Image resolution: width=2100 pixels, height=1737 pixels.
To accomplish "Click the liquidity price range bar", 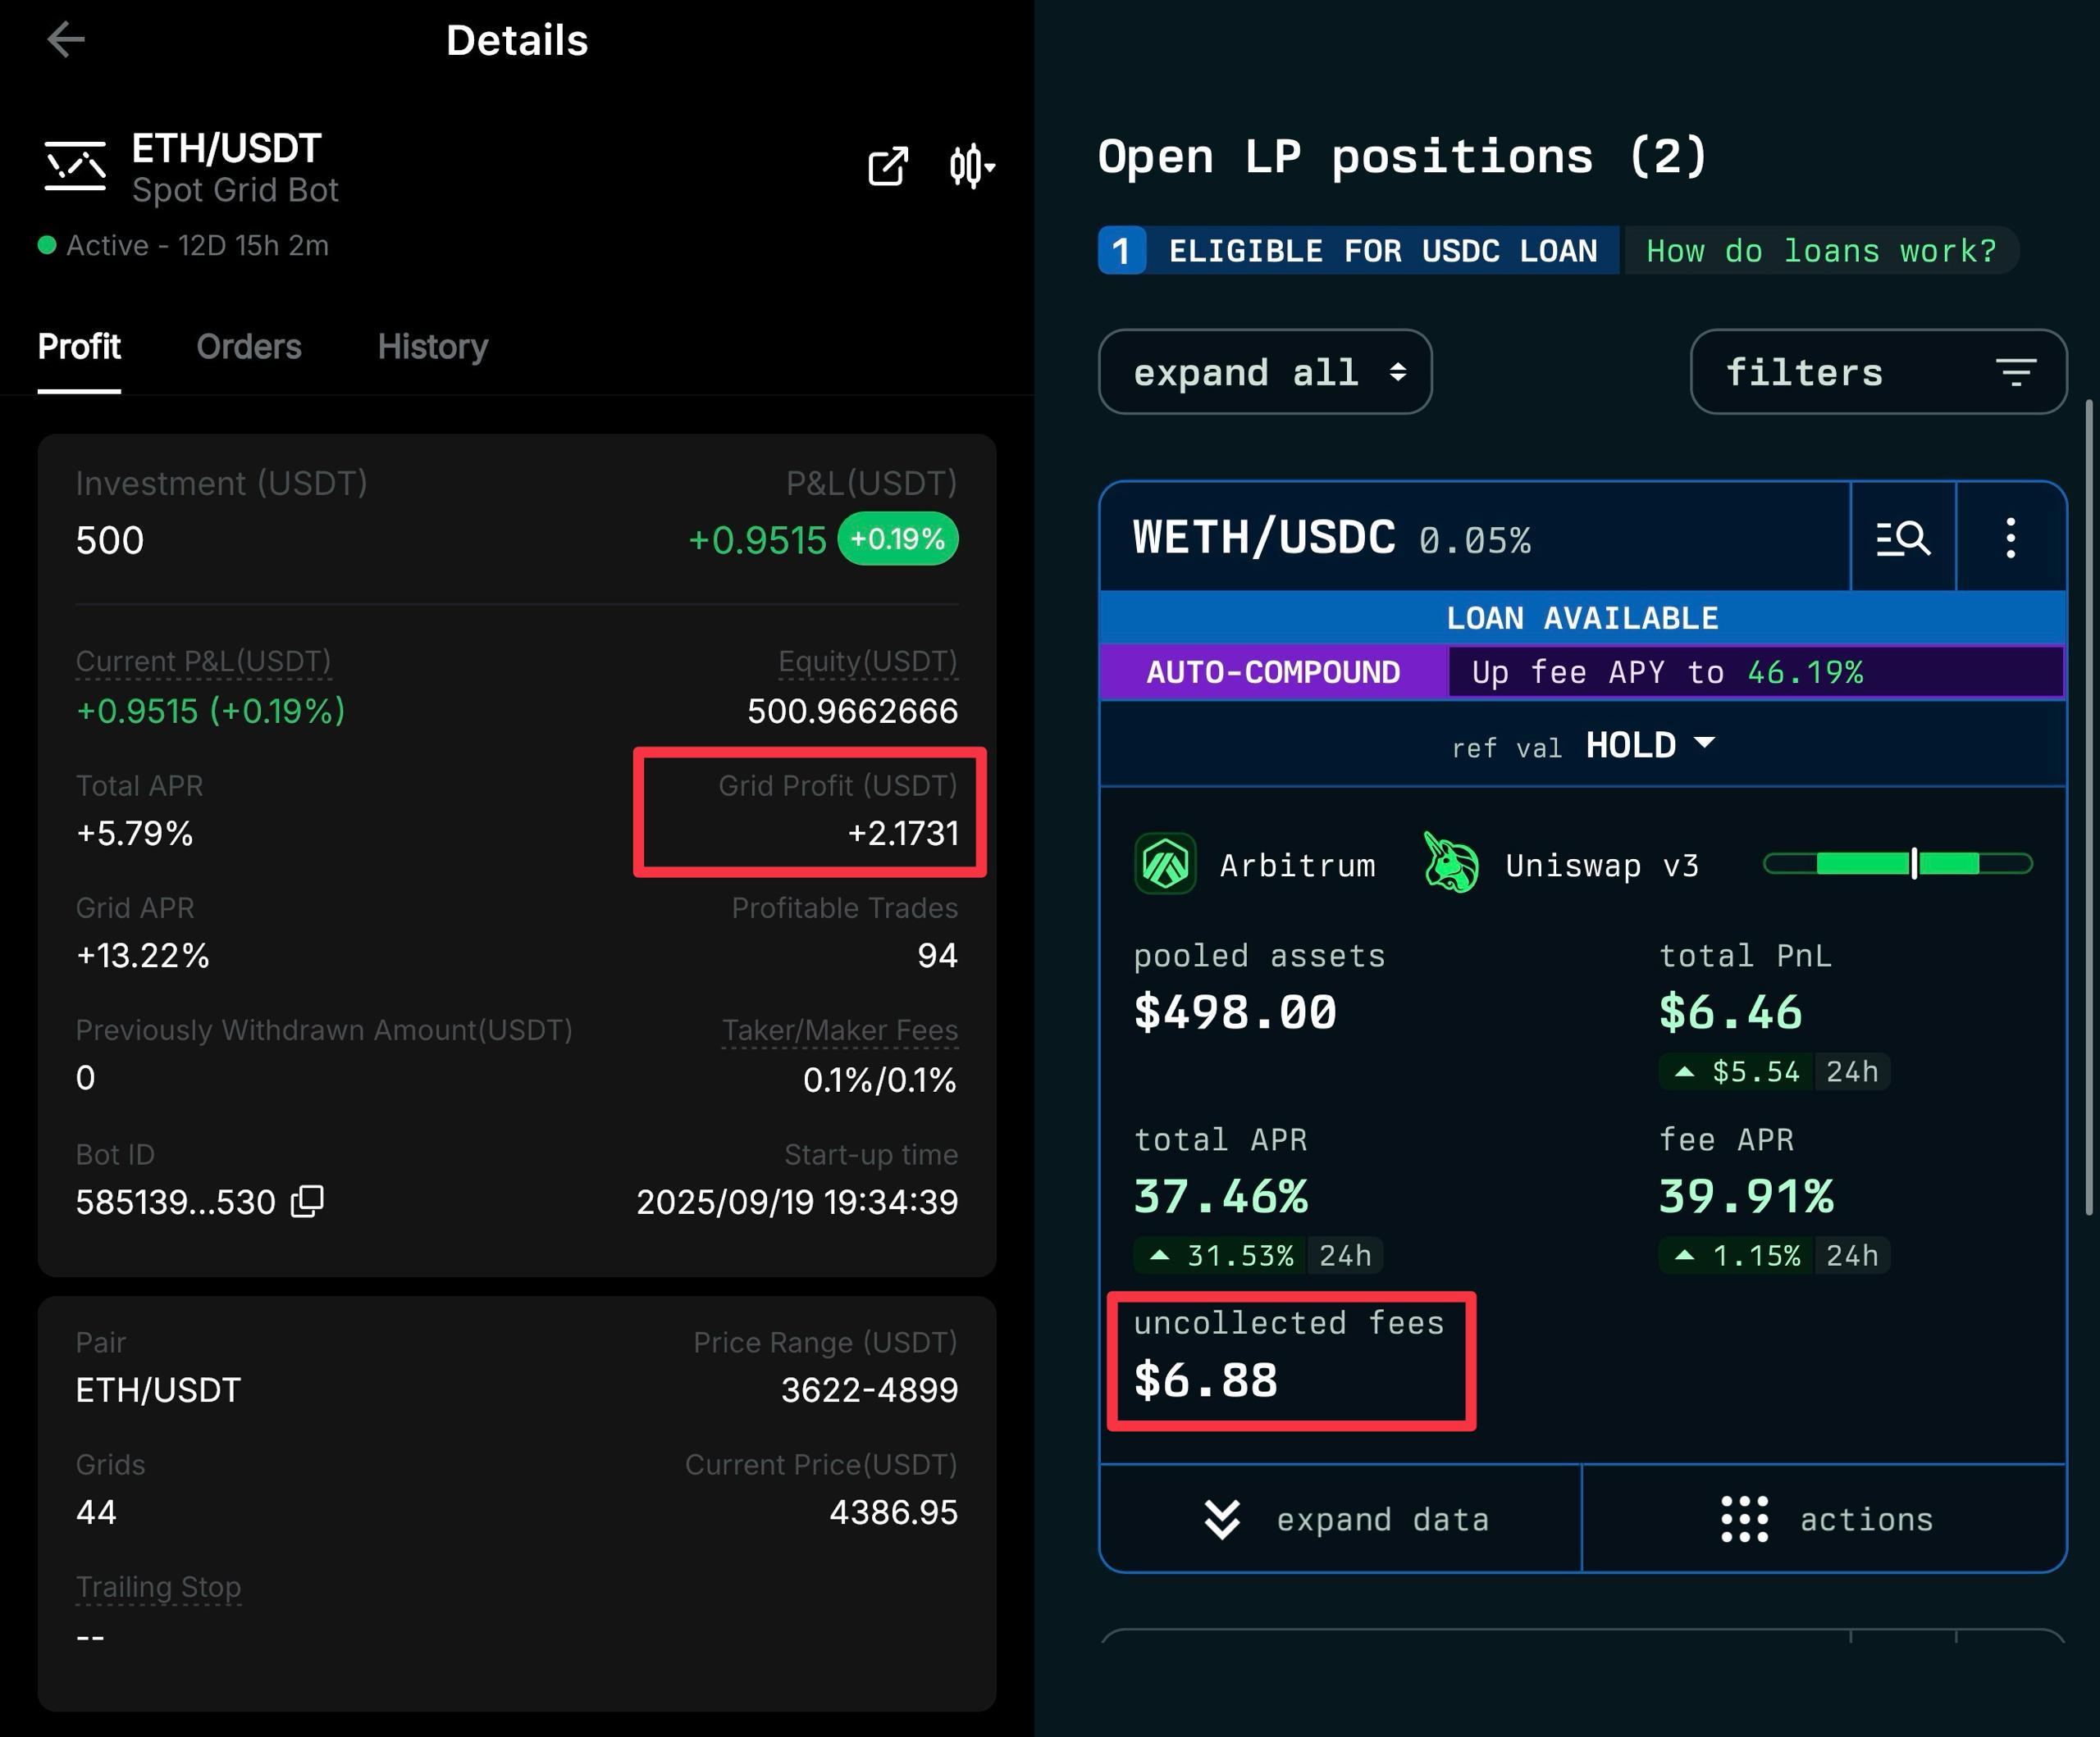I will (1897, 863).
